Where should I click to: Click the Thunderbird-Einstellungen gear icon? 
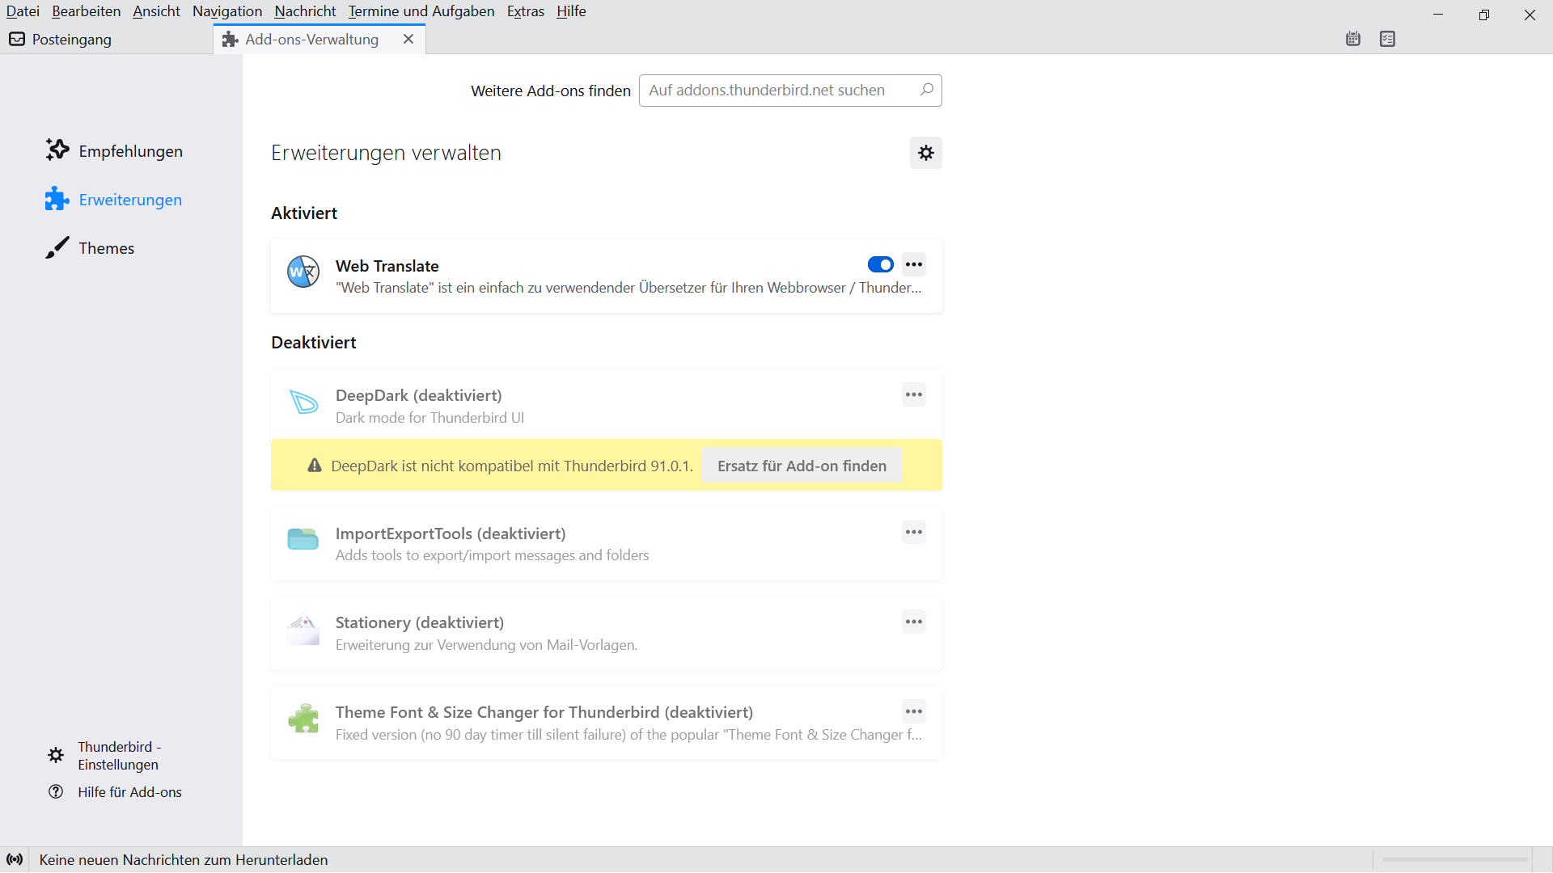click(x=56, y=755)
